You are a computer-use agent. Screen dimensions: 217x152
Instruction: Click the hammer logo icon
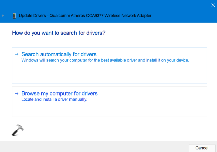pos(18,131)
